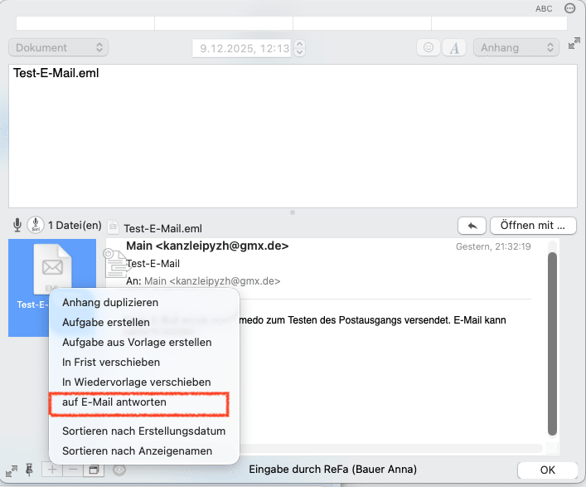Click the date and time stepper arrows

coord(299,48)
